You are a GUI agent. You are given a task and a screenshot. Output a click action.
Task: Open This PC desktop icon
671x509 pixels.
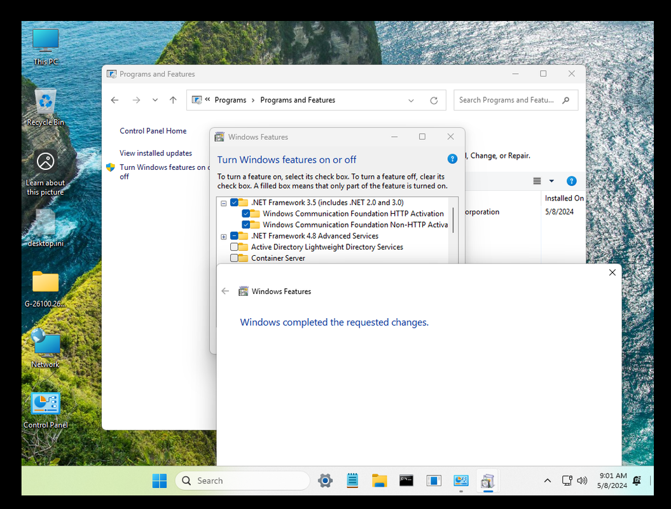[x=45, y=46]
